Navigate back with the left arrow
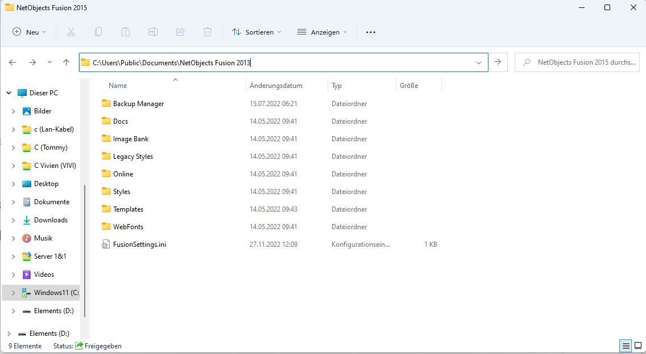Screen dimensions: 646x354 coord(13,62)
